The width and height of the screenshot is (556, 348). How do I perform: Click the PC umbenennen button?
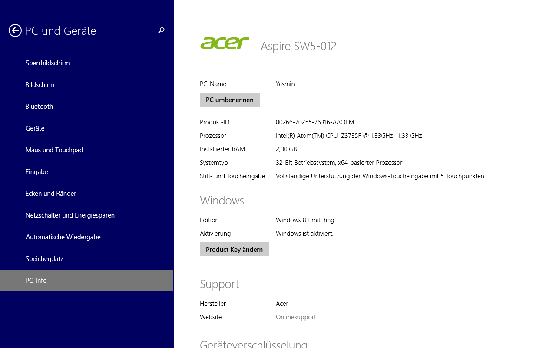pyautogui.click(x=230, y=100)
